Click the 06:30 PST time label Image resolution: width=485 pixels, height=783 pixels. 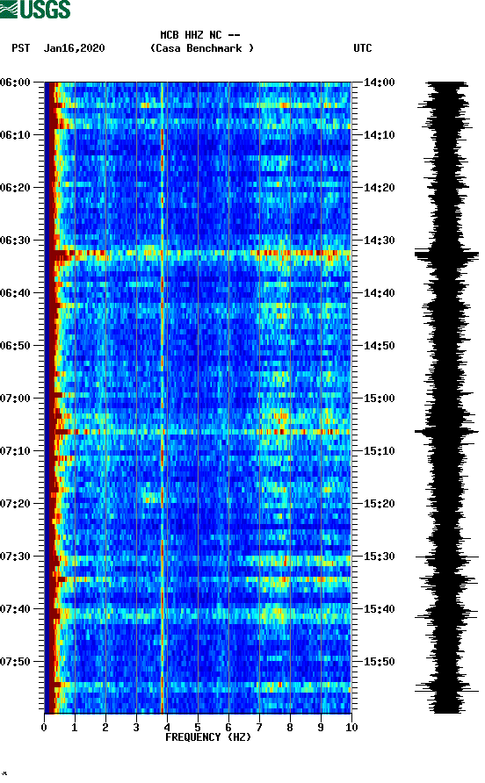point(15,241)
